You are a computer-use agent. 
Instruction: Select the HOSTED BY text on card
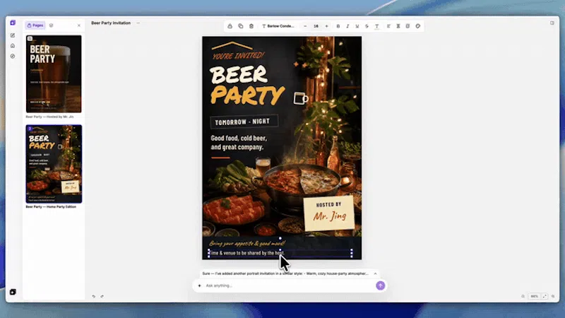click(x=328, y=204)
